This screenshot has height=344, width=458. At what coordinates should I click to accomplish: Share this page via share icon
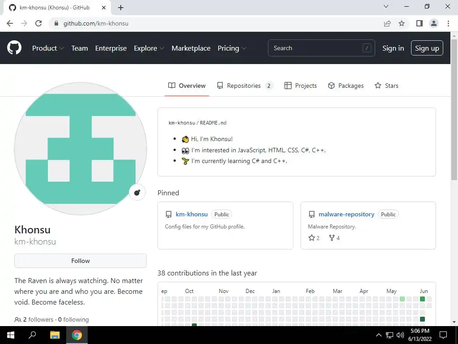[387, 23]
